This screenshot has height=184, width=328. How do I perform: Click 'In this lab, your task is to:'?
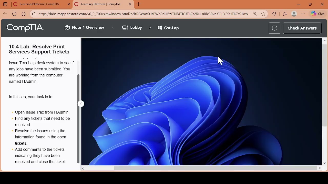[x=31, y=97]
